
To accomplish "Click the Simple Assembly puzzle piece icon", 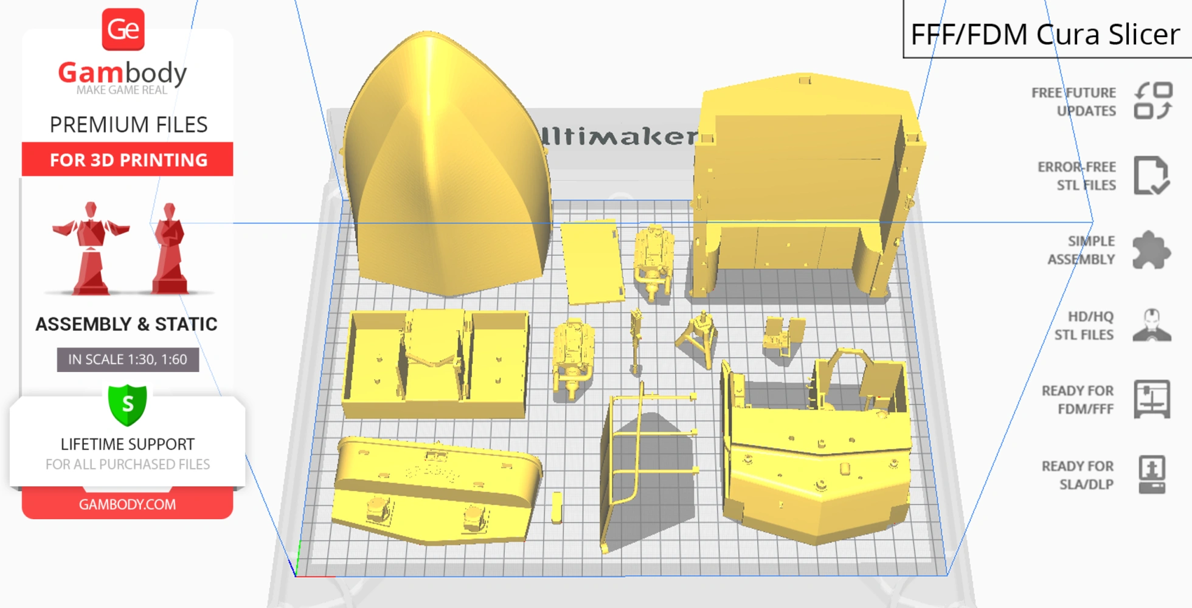I will (1151, 250).
